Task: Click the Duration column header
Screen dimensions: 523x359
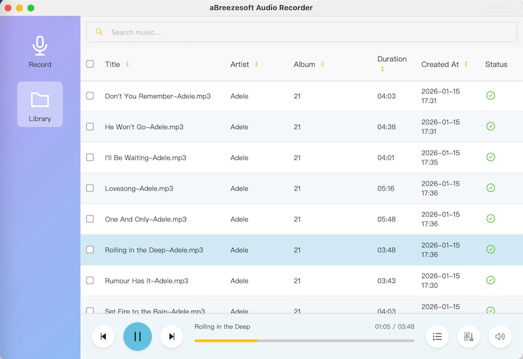Action: pos(392,59)
